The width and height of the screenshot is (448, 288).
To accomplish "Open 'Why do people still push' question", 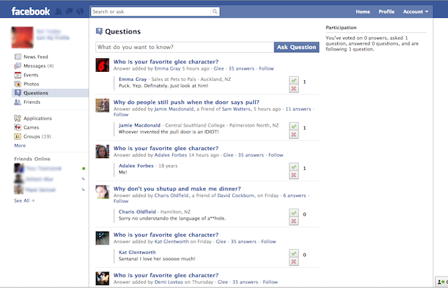I will [x=186, y=102].
